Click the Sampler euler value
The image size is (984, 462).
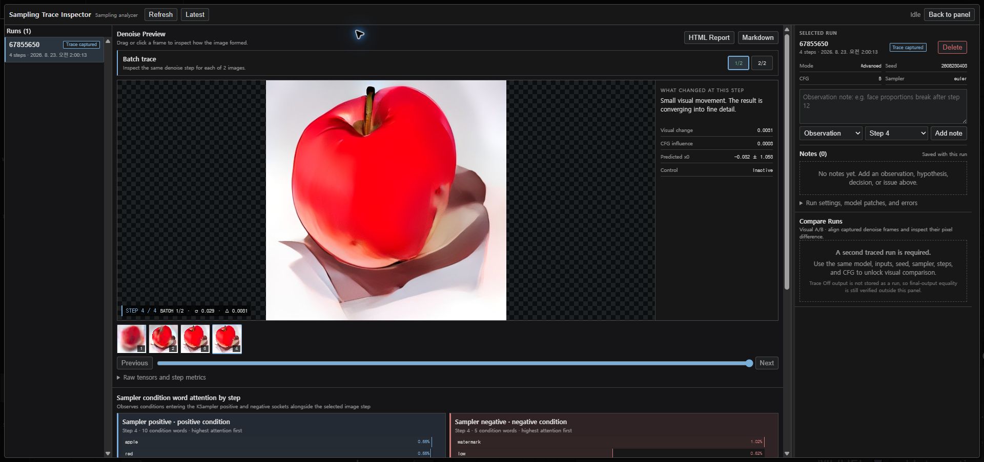[x=960, y=79]
